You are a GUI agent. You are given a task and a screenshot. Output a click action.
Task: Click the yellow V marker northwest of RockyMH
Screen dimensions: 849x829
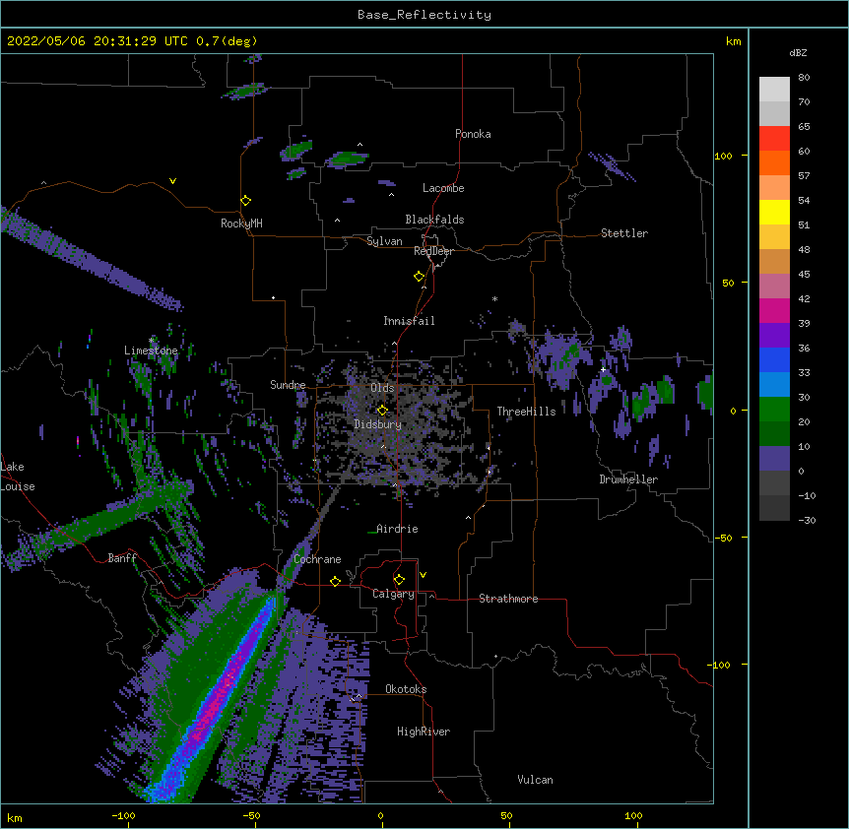[x=172, y=181]
